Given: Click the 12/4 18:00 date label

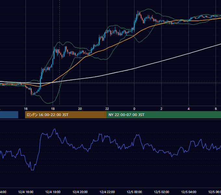Looking at the screenshot, I should (x=53, y=192).
